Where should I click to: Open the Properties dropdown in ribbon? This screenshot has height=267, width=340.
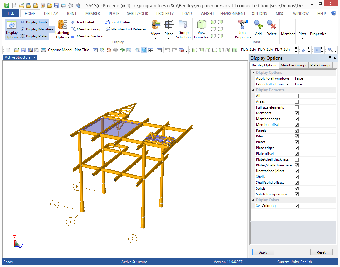318,35
